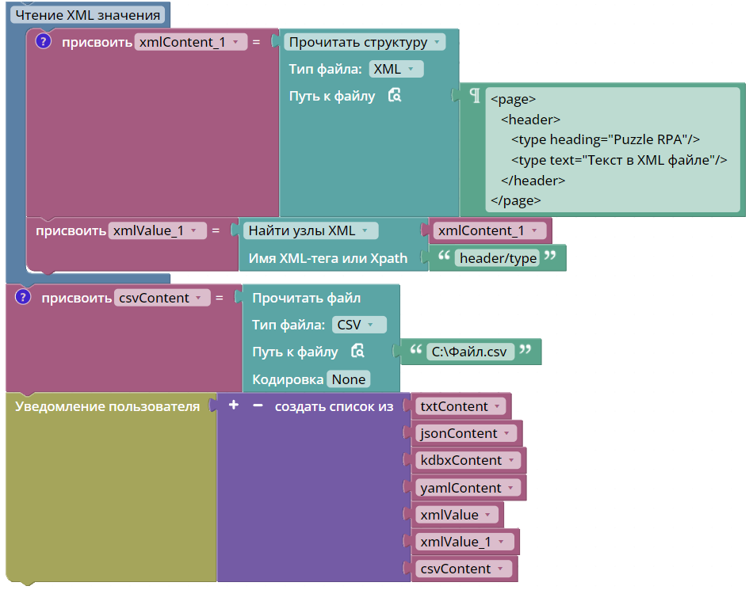This screenshot has height=590, width=749.
Task: Select kdbxContent variable in list
Action: tap(468, 461)
